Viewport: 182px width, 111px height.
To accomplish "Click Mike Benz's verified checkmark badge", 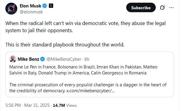I will (42, 59).
